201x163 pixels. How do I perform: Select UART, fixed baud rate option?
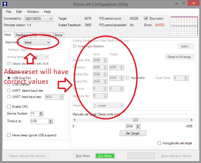point(9,97)
